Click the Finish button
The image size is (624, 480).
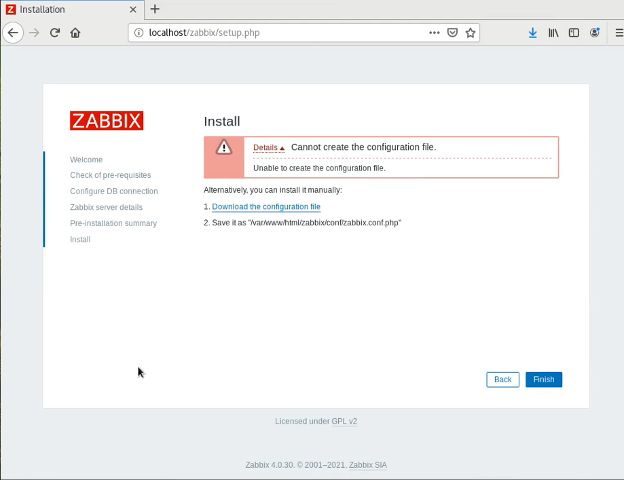(x=544, y=380)
